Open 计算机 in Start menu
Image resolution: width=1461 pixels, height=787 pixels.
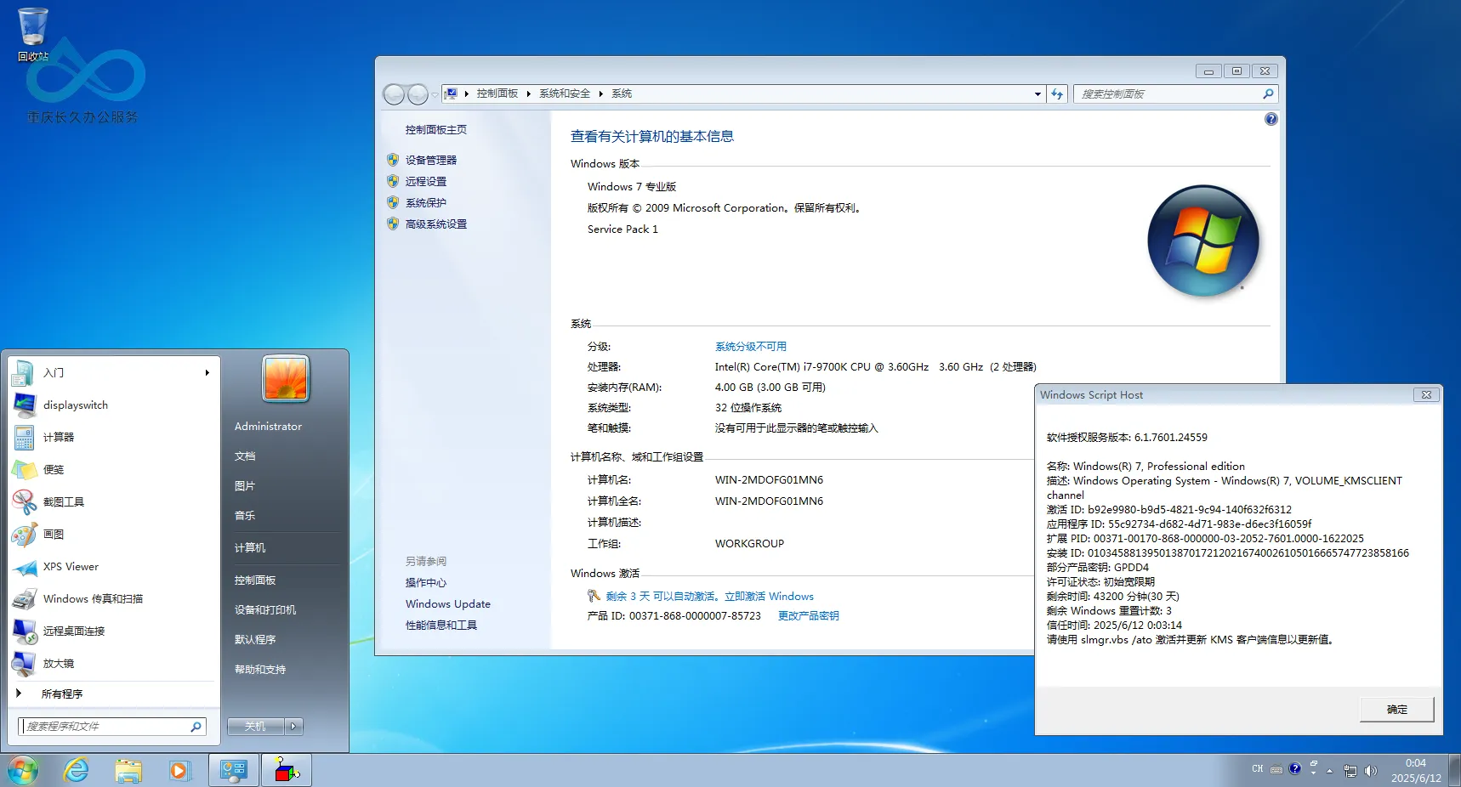tap(250, 548)
